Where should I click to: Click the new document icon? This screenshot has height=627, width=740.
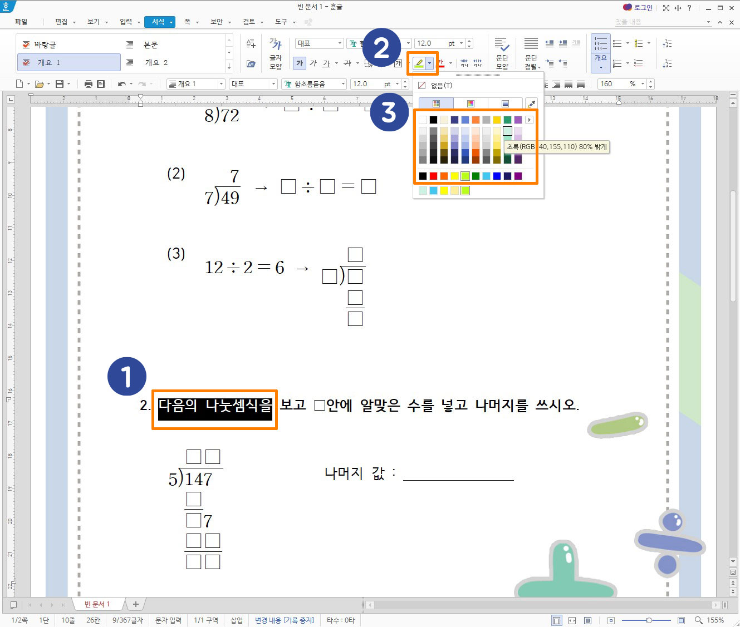tap(20, 84)
